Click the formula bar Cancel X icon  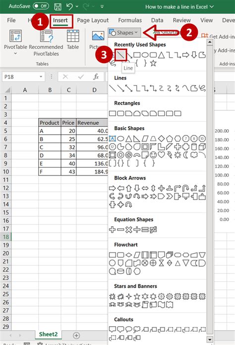[x=65, y=77]
